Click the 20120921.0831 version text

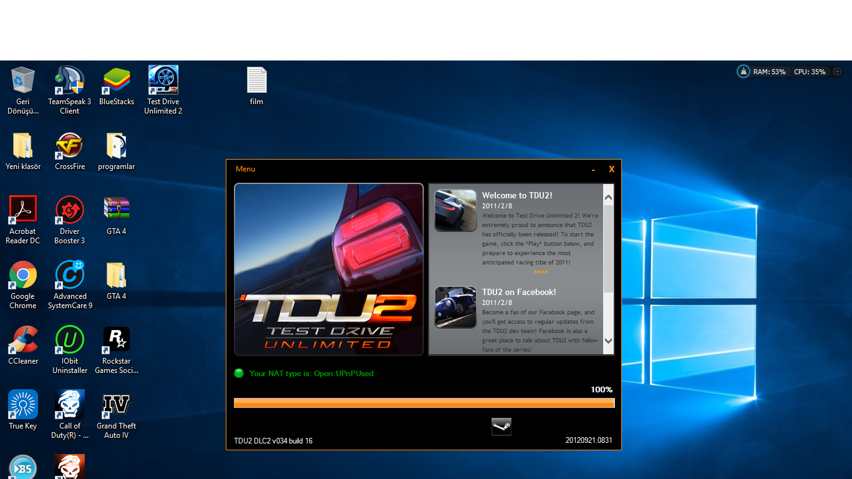[589, 440]
